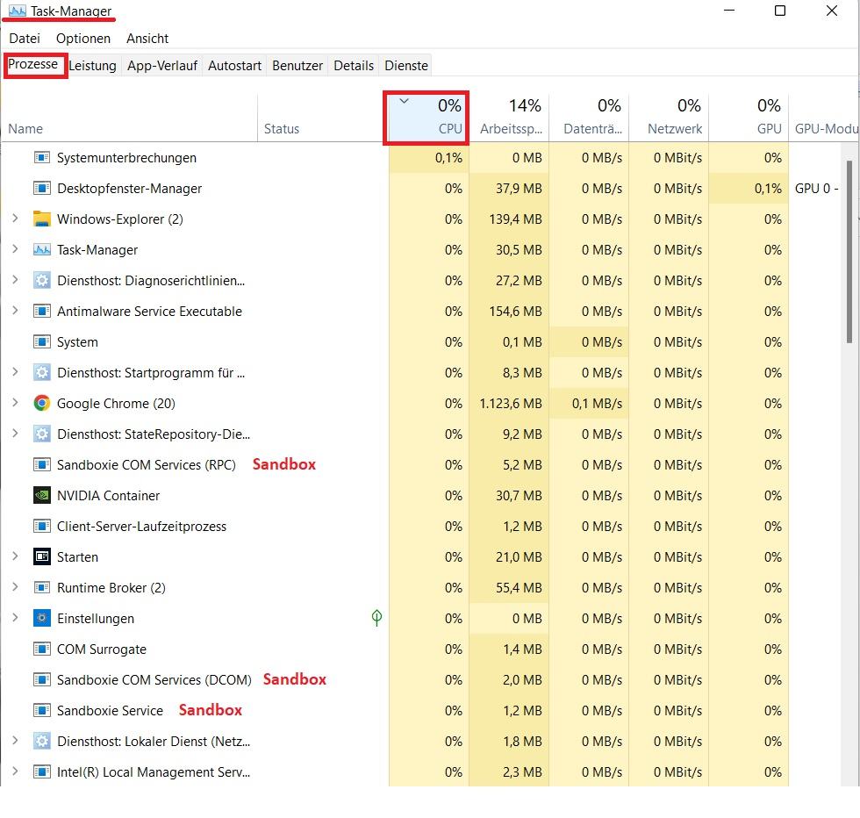Expand the Starten process row

click(16, 556)
